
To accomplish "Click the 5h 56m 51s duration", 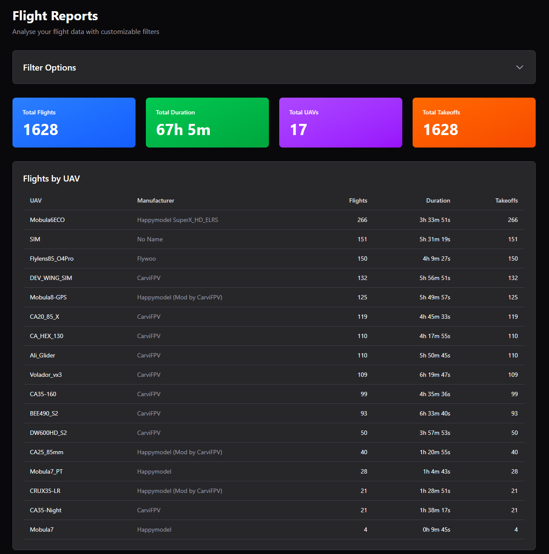I will click(435, 278).
